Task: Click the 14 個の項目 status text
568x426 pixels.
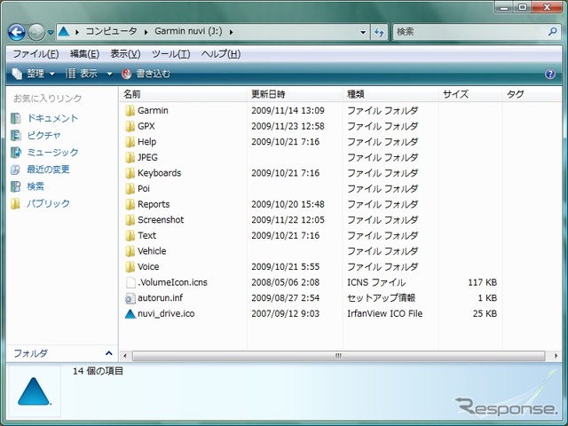Action: pos(98,371)
